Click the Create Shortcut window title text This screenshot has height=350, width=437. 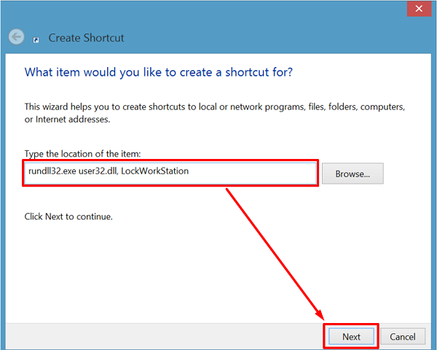tap(86, 38)
